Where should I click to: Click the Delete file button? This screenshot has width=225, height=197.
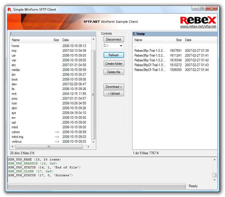114,72
